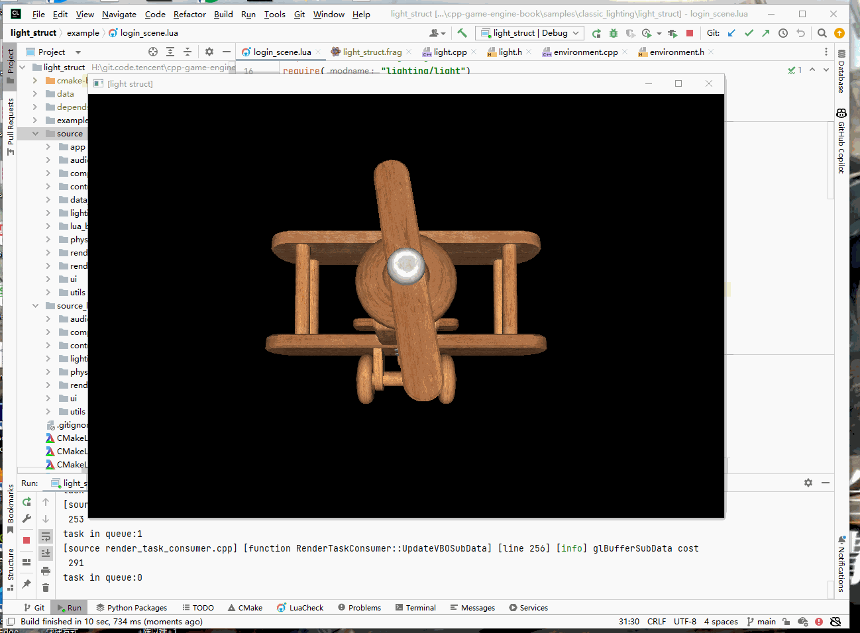860x633 pixels.
Task: Click red stop button in Run panel
Action: click(x=27, y=540)
